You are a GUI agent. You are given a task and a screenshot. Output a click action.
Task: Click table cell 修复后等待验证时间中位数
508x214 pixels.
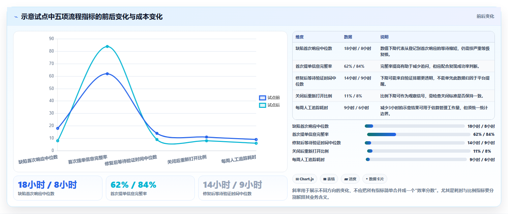coord(316,81)
